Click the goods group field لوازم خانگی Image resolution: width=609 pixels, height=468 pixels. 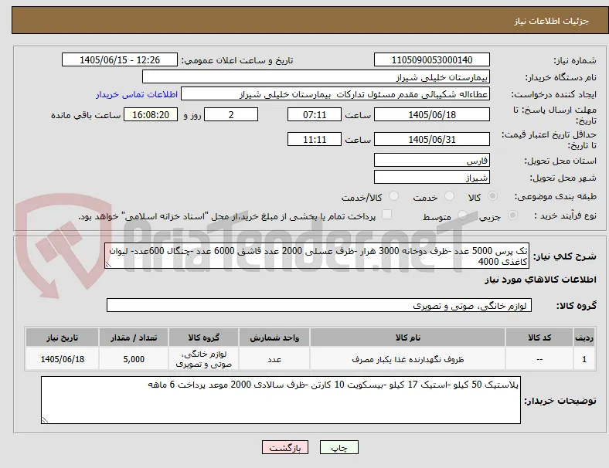point(319,305)
